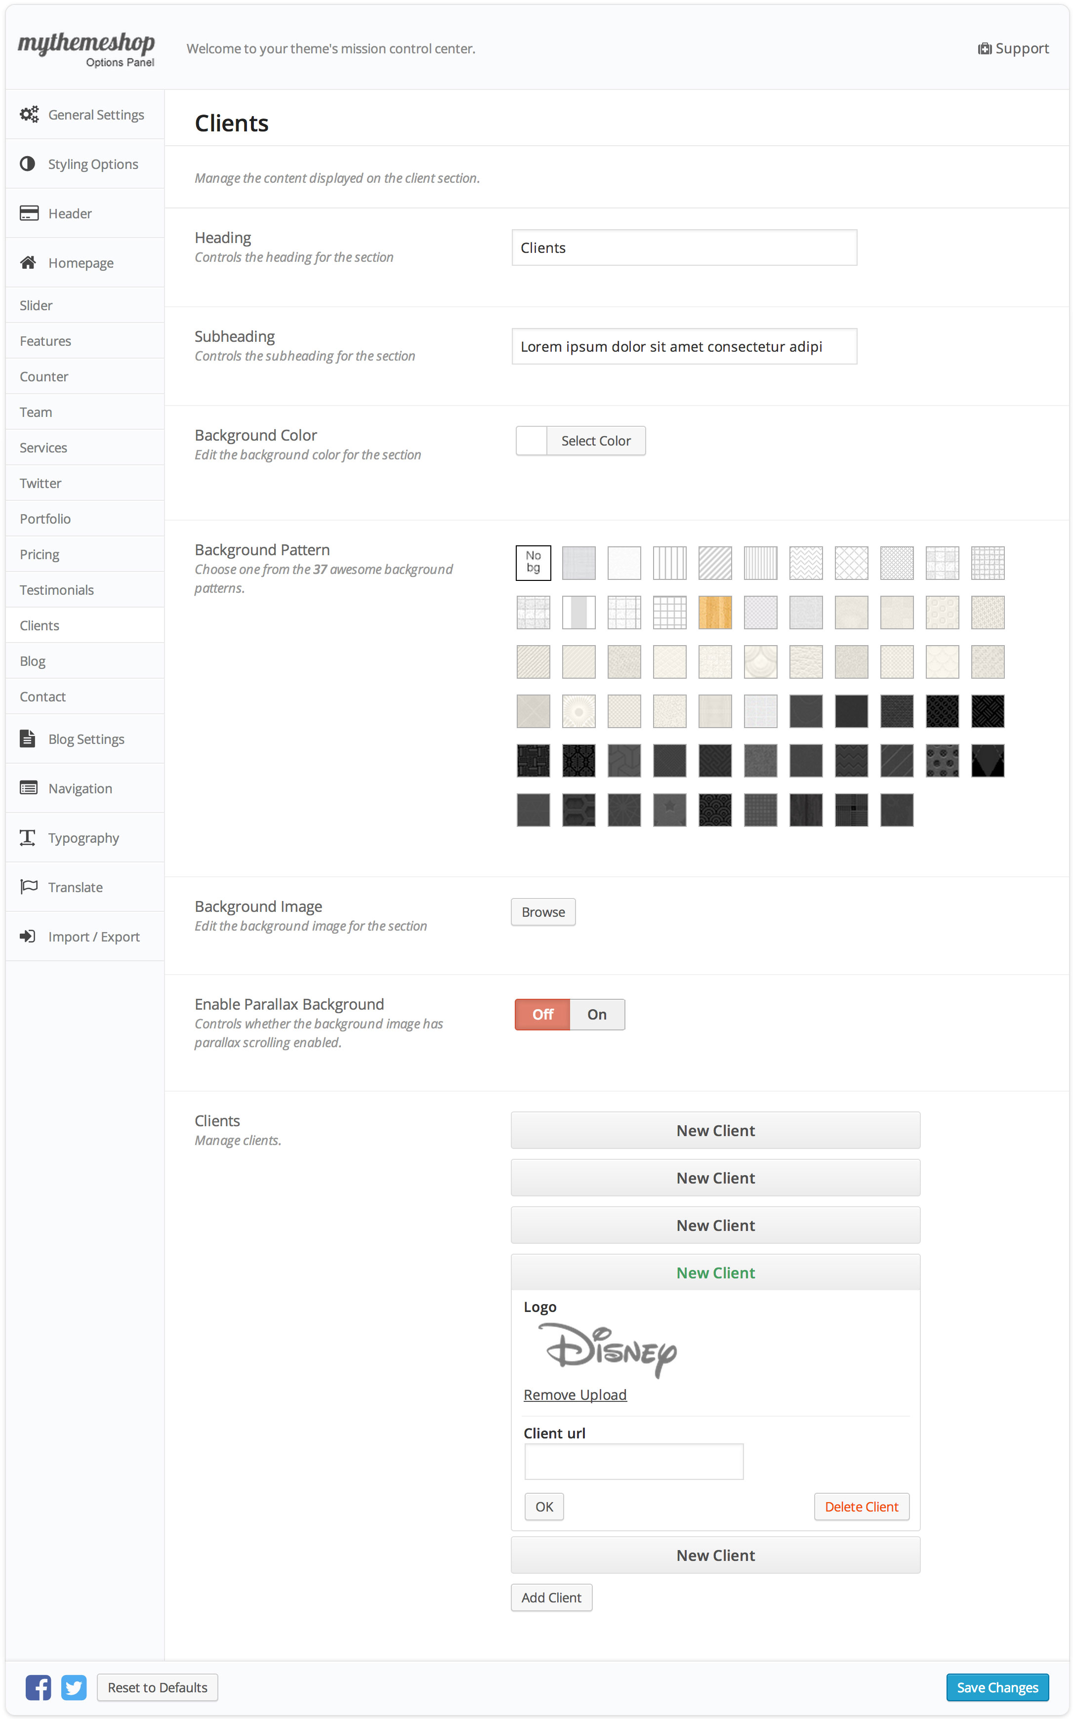The width and height of the screenshot is (1073, 1719).
Task: Click the Header card icon
Action: [x=29, y=213]
